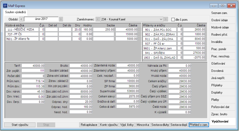Screen dimensions: 239x131
Task: Switch to the Souhrn výsledků tab
Action: pos(16,12)
